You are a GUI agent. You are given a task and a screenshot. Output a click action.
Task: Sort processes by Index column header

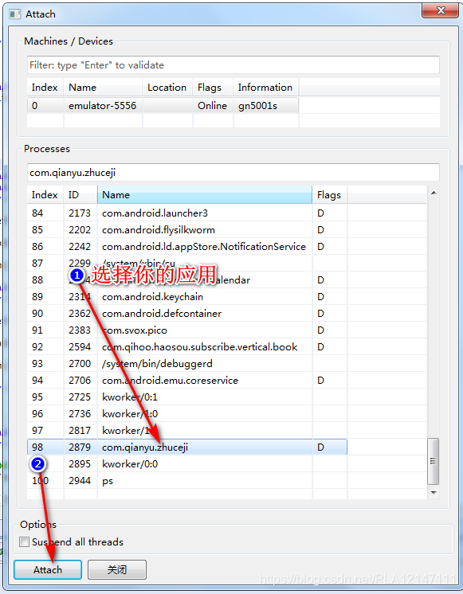45,195
